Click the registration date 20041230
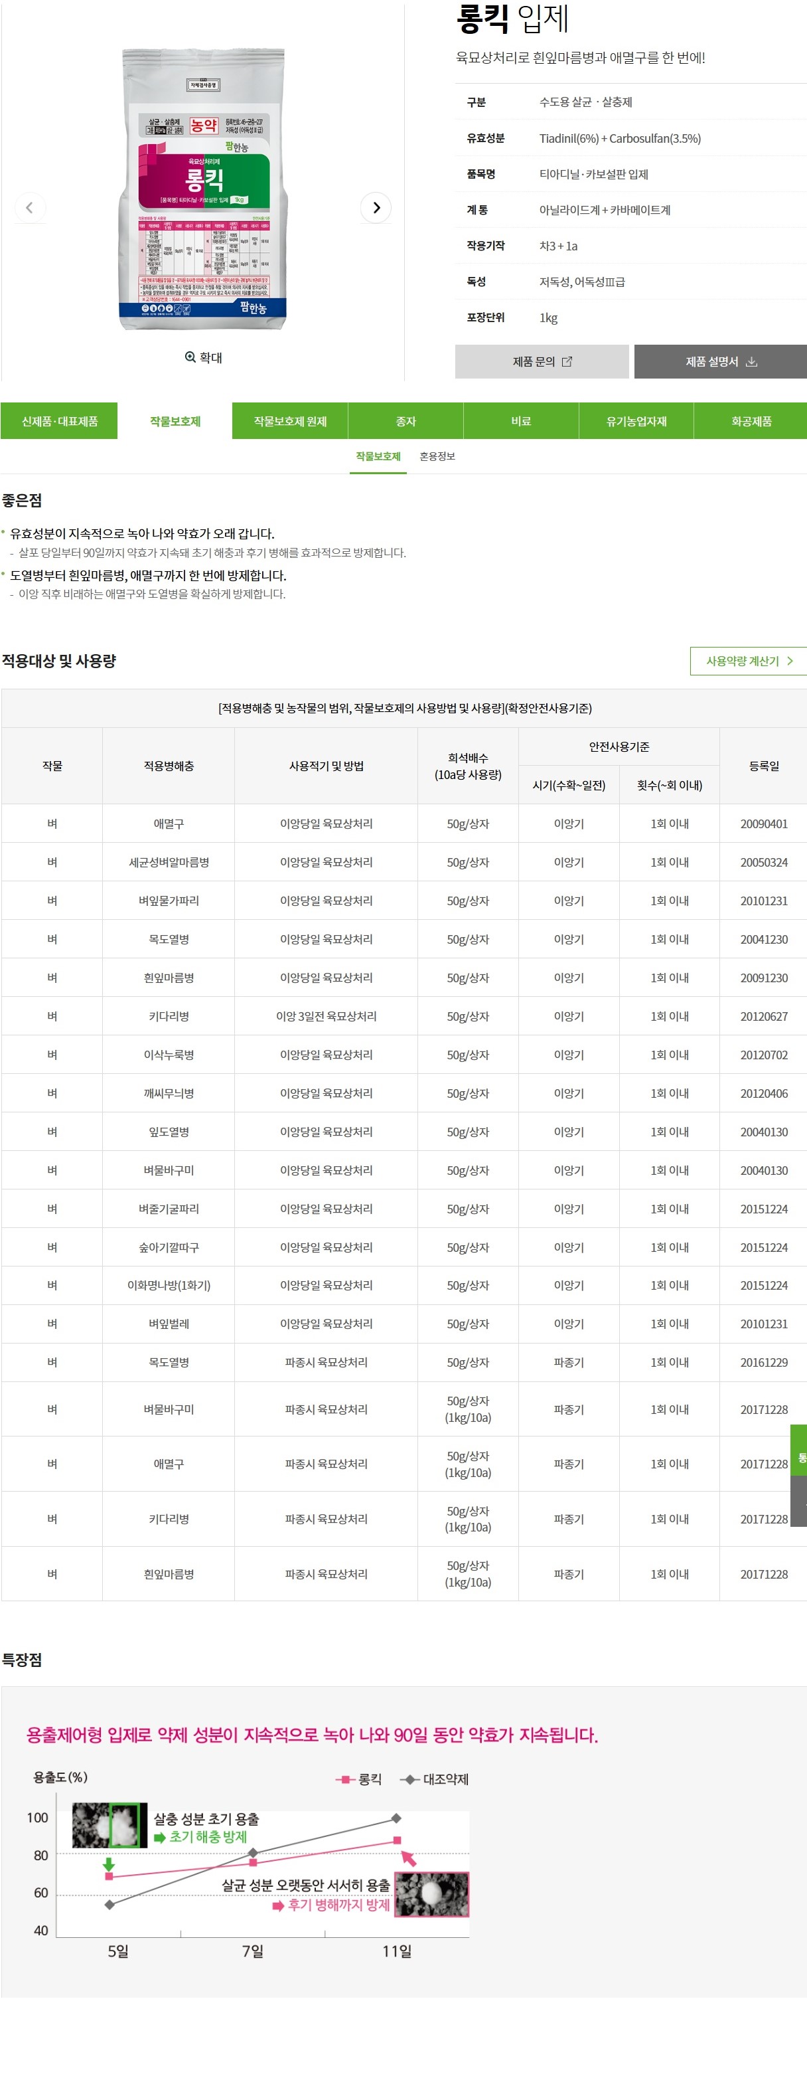The width and height of the screenshot is (807, 2096). (x=764, y=939)
